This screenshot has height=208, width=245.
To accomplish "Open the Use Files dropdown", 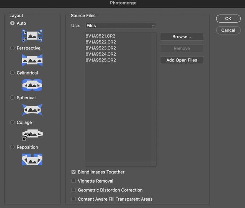I will pos(121,26).
